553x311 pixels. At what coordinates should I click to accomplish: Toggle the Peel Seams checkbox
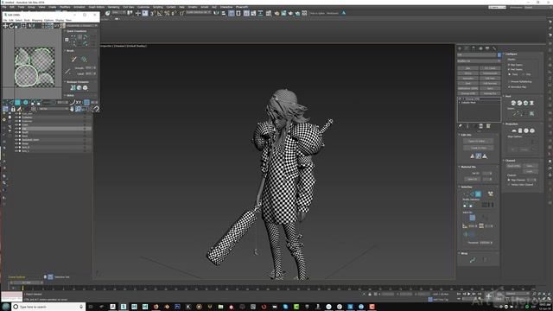(x=509, y=69)
